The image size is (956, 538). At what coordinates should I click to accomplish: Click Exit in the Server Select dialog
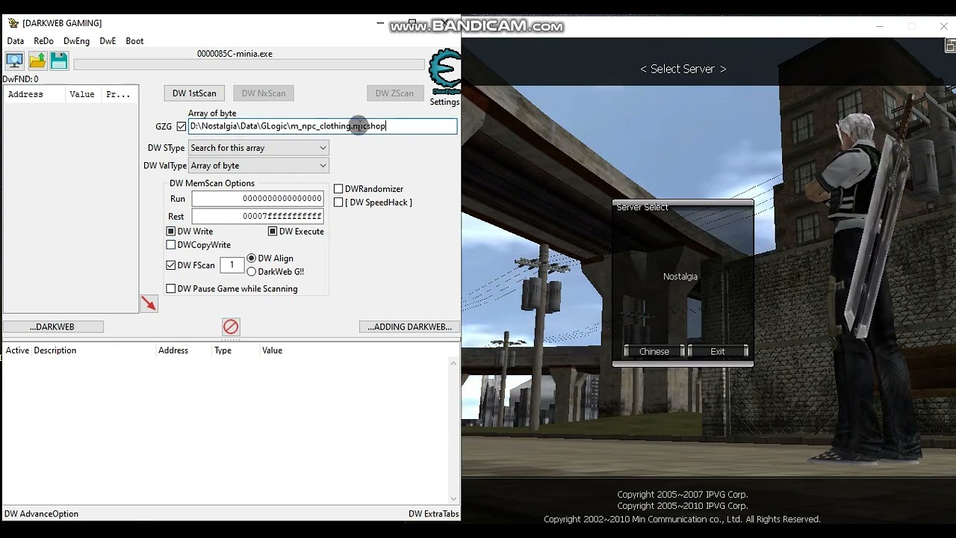(718, 351)
